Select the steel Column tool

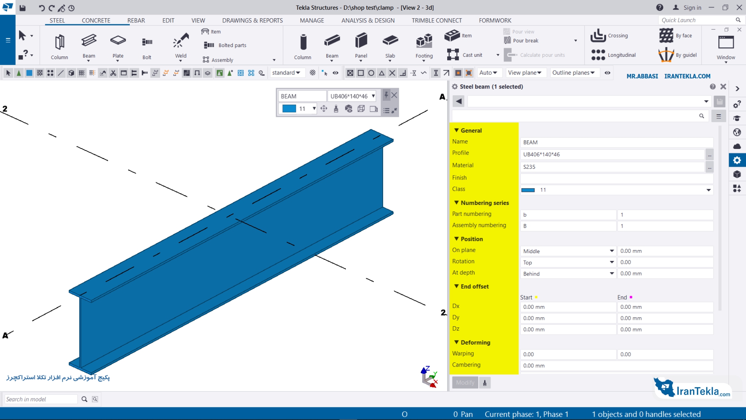(x=59, y=46)
